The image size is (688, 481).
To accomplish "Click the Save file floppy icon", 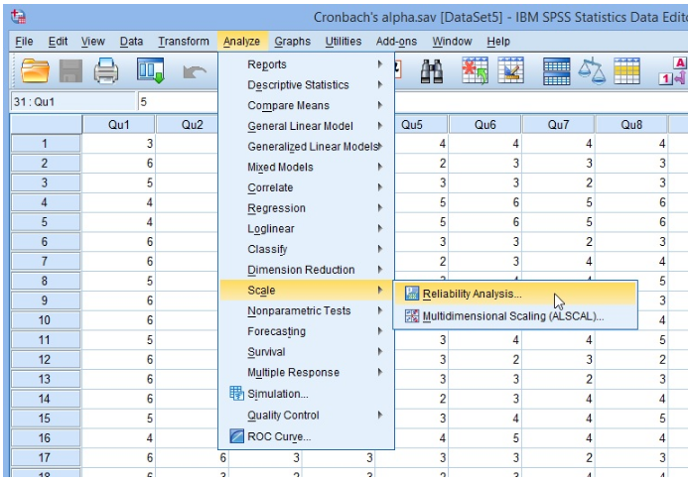I will point(70,70).
